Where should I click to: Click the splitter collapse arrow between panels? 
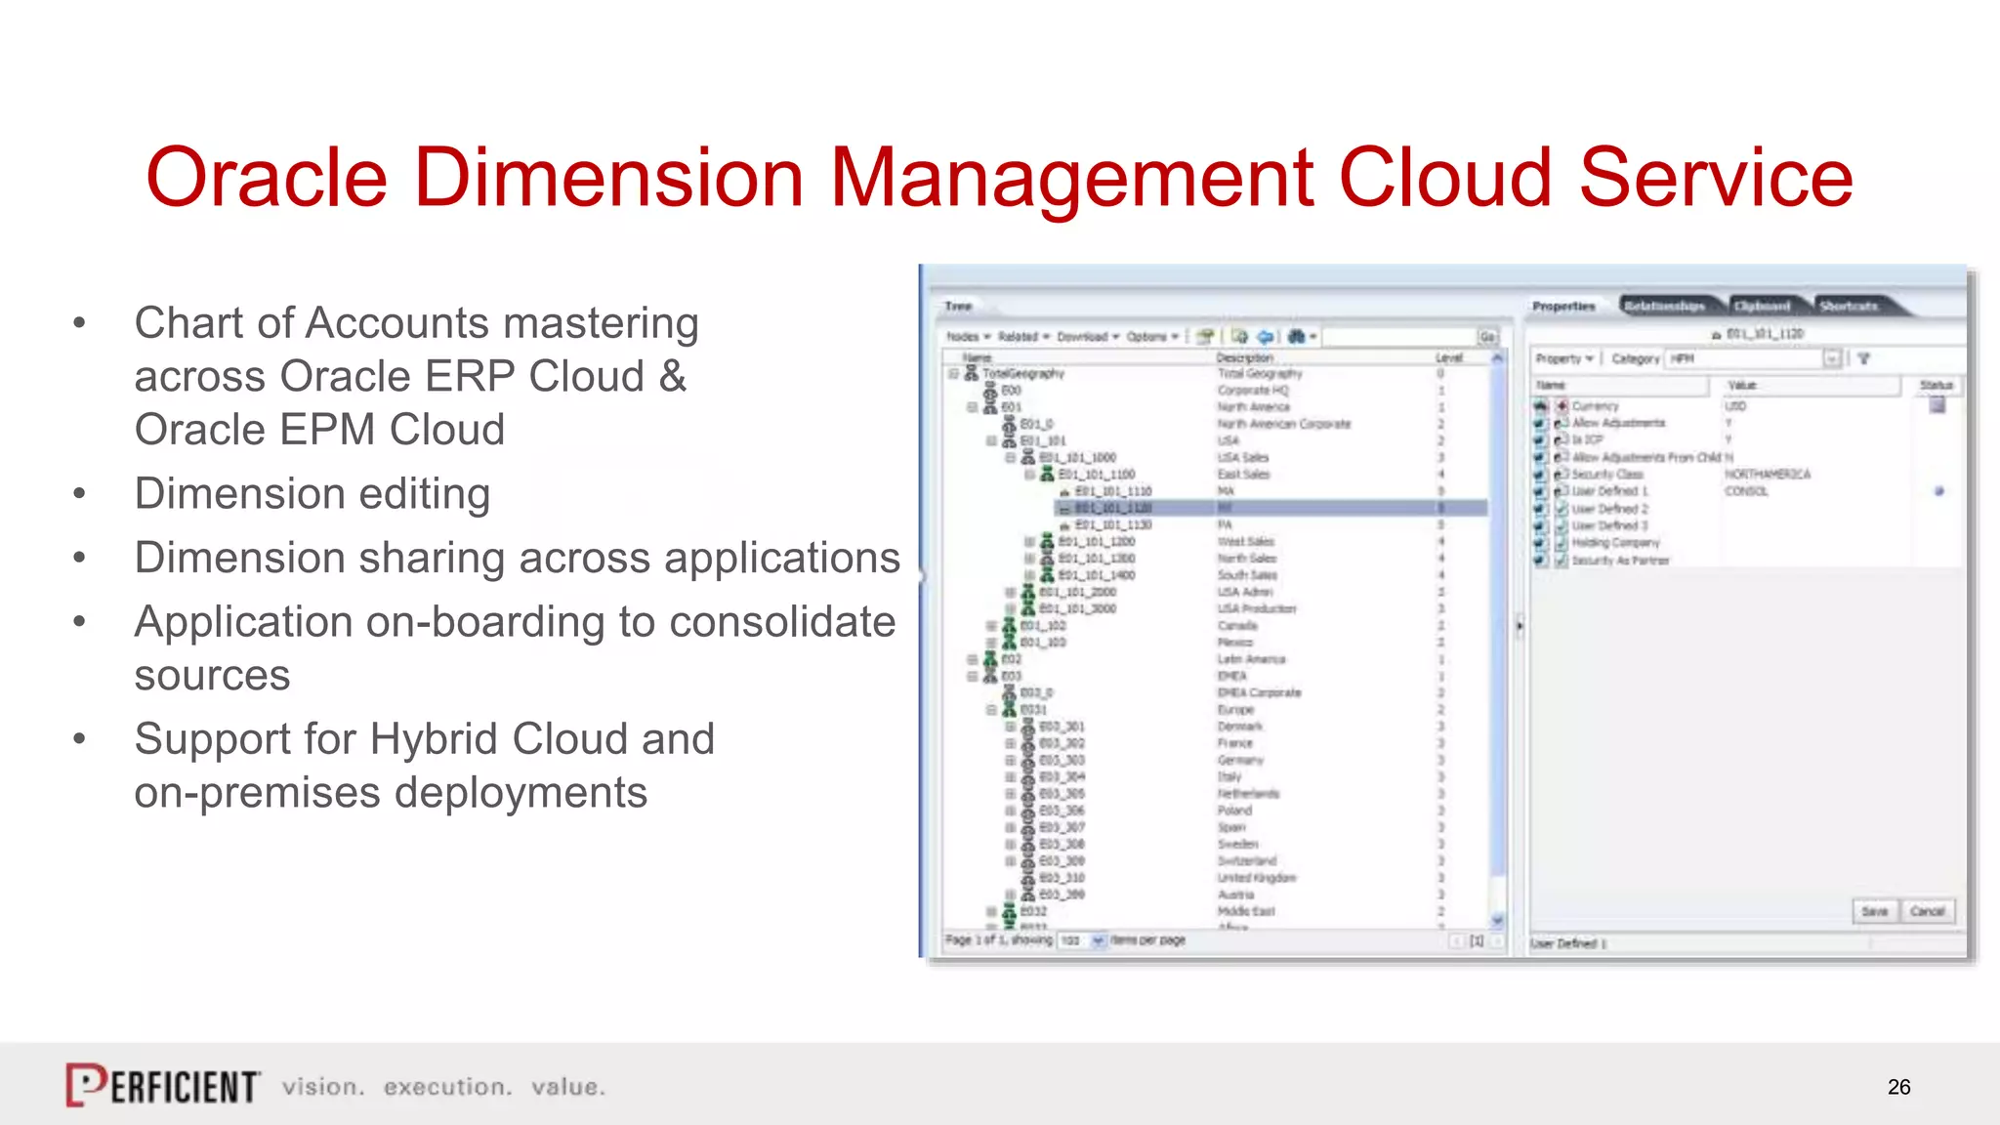tap(1519, 626)
